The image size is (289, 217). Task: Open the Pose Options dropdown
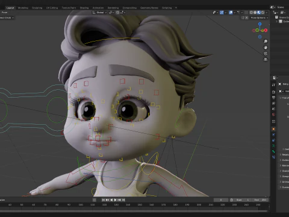coord(259,17)
